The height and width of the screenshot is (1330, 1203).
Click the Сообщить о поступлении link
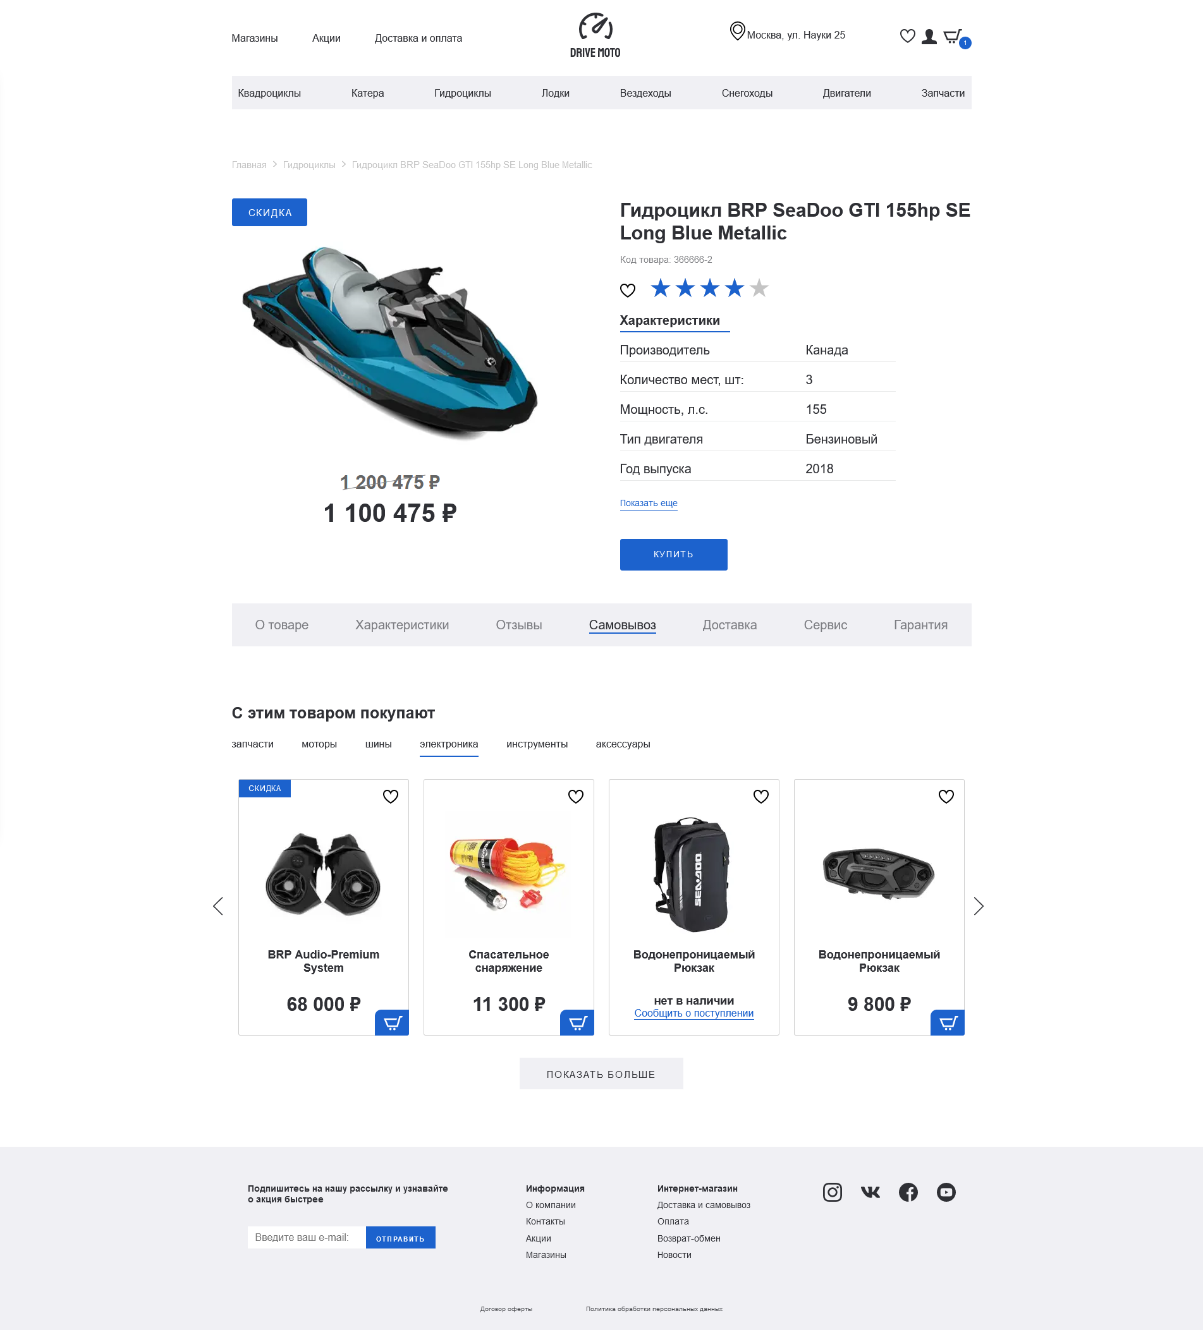pos(693,1013)
